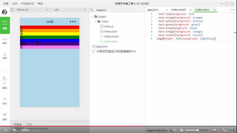
Task: Toggle the CC subtitles button
Action: coord(215,130)
